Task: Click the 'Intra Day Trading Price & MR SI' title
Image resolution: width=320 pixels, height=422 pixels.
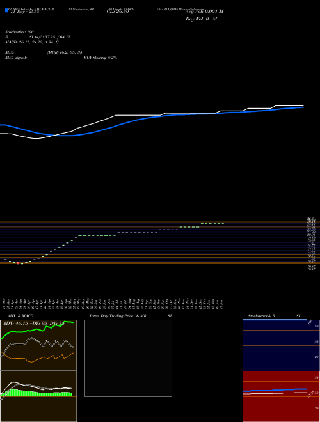Action: (x=131, y=316)
